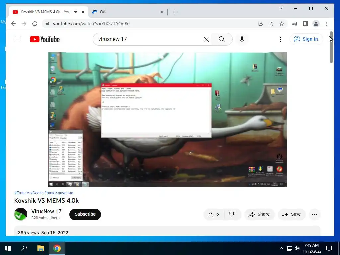
Task: Open File Explorer from taskbar
Action: coord(41,248)
